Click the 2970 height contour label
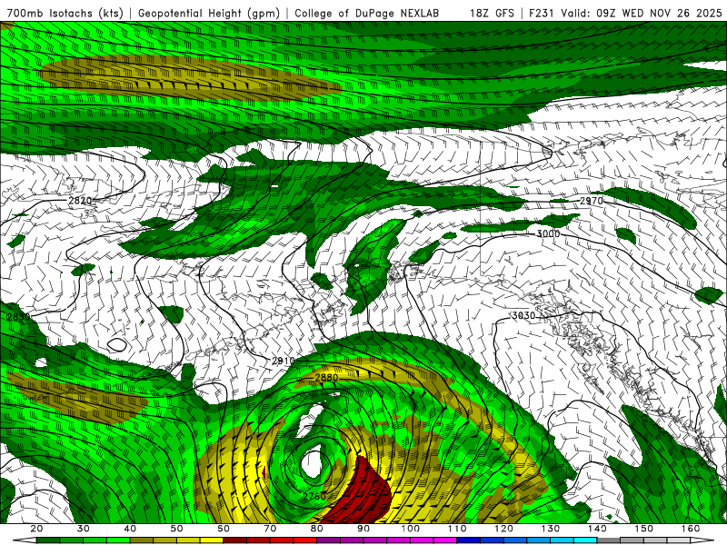 (x=592, y=201)
